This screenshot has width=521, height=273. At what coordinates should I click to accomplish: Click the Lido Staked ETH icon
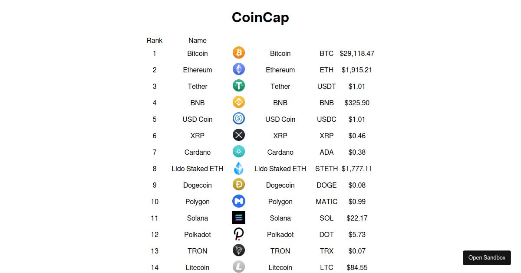pyautogui.click(x=238, y=168)
